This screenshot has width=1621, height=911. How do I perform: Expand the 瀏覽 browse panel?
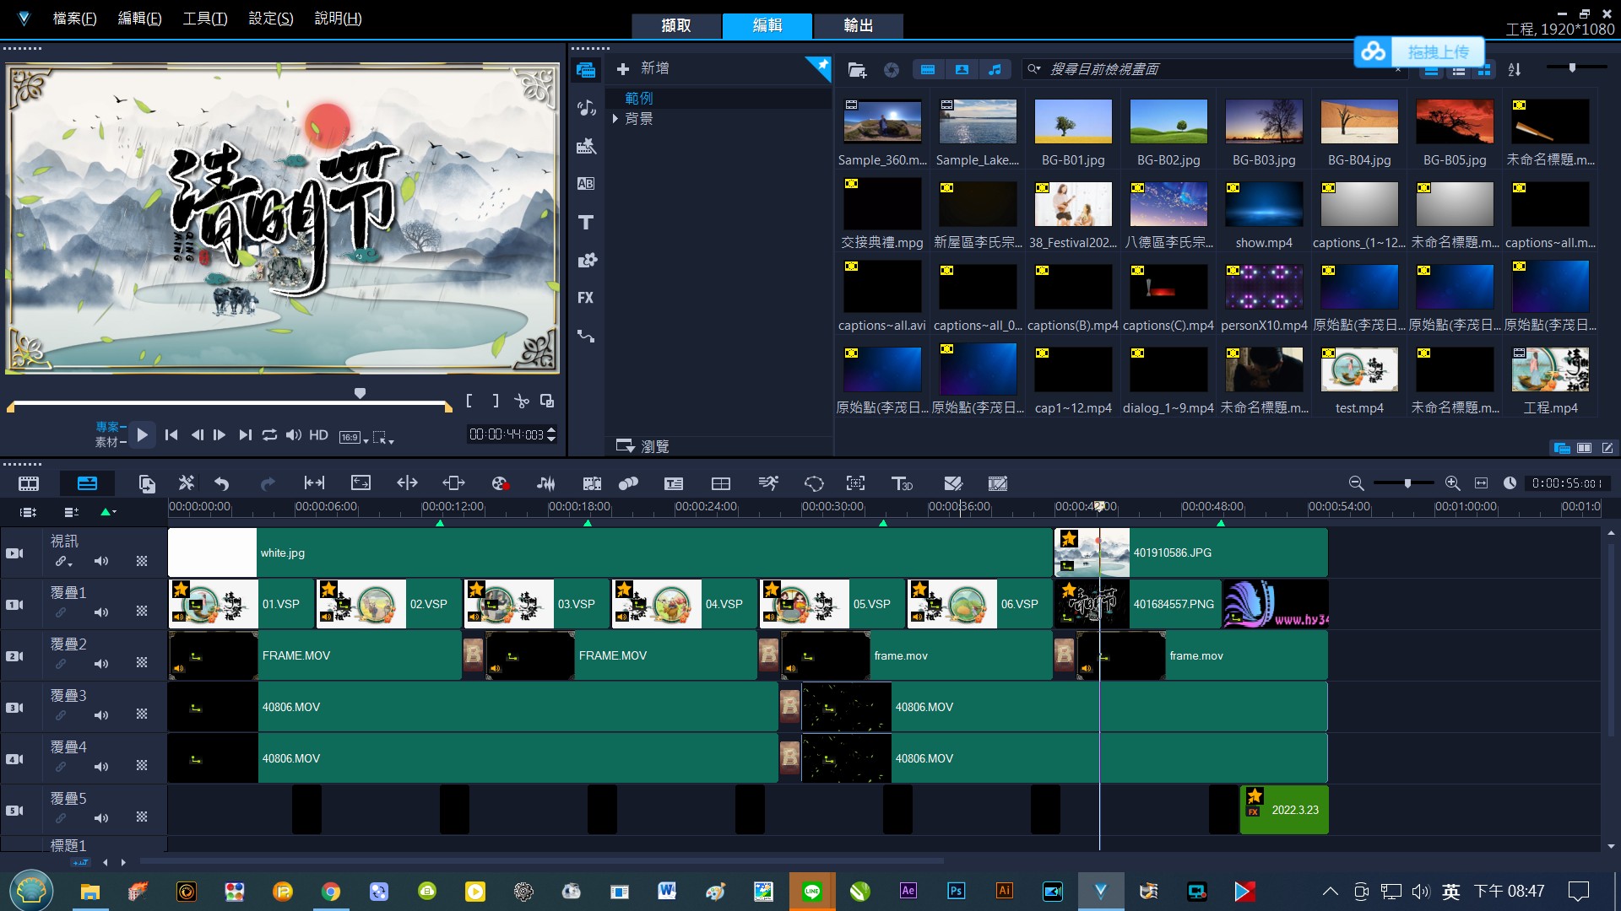point(642,446)
